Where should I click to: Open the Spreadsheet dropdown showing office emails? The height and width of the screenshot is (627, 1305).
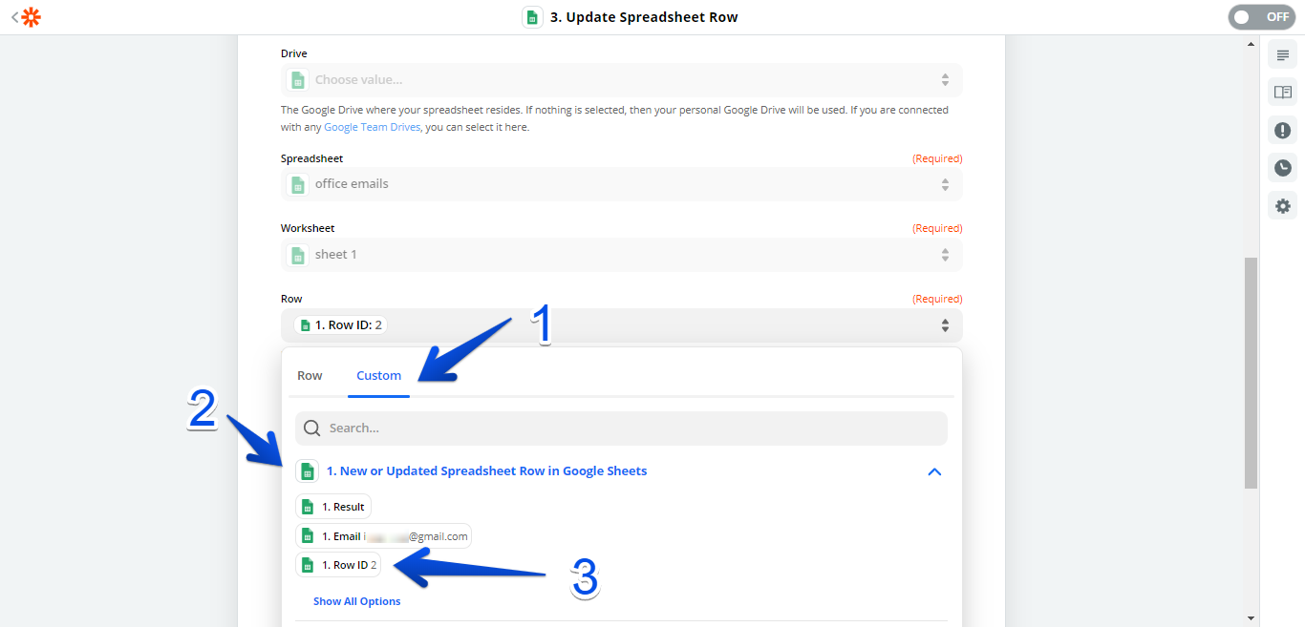(x=621, y=184)
